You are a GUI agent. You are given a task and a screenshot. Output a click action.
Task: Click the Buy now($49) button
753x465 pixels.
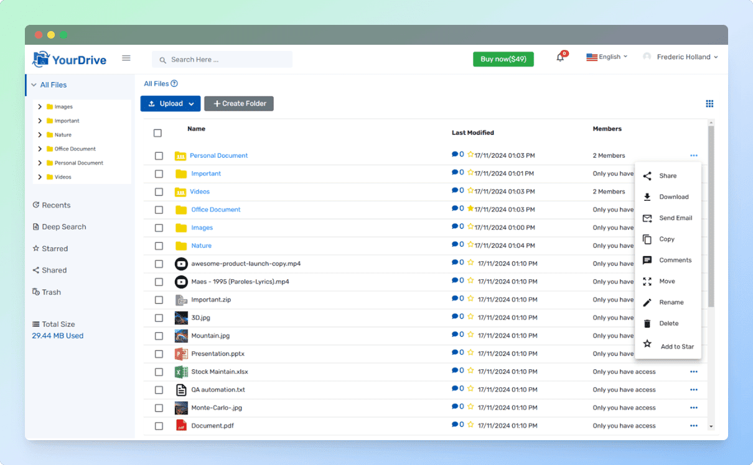click(x=503, y=59)
